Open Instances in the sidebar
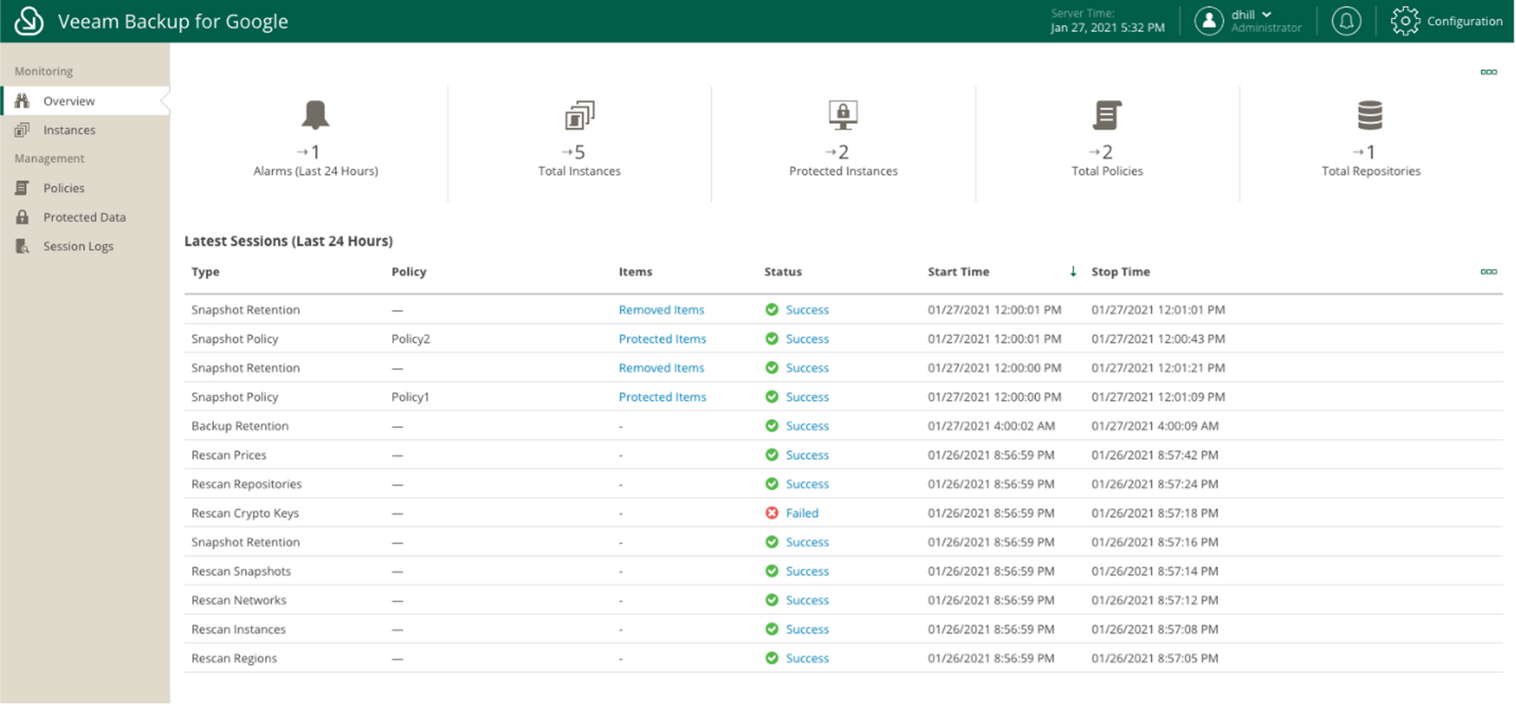The width and height of the screenshot is (1516, 705). click(69, 130)
